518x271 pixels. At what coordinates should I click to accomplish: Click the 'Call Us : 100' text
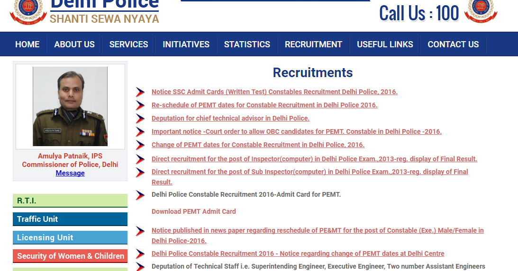coord(419,14)
